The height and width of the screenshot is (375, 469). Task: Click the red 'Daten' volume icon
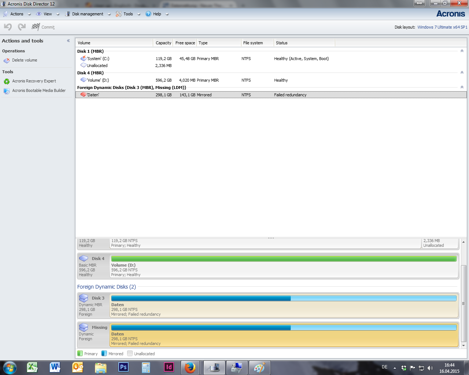click(83, 95)
